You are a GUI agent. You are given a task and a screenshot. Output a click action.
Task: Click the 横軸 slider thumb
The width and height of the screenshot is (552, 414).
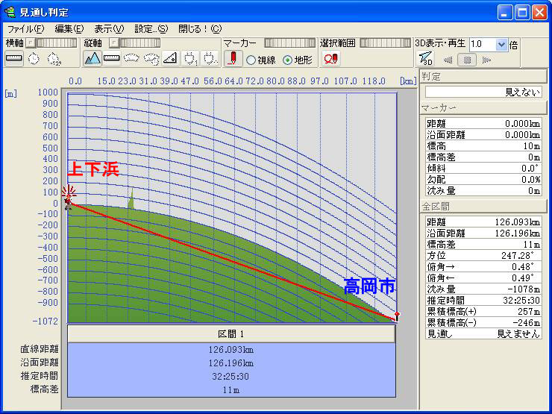31,43
